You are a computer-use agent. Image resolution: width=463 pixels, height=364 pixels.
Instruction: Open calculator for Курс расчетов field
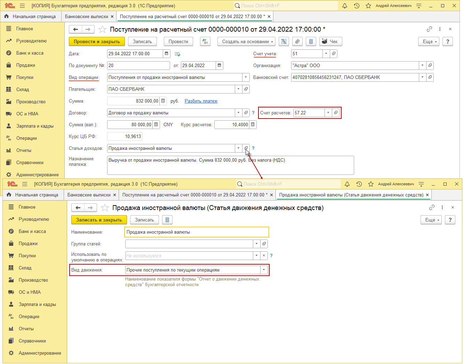click(x=253, y=124)
